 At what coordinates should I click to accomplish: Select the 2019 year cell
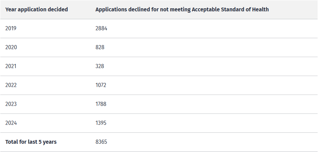pos(11,29)
